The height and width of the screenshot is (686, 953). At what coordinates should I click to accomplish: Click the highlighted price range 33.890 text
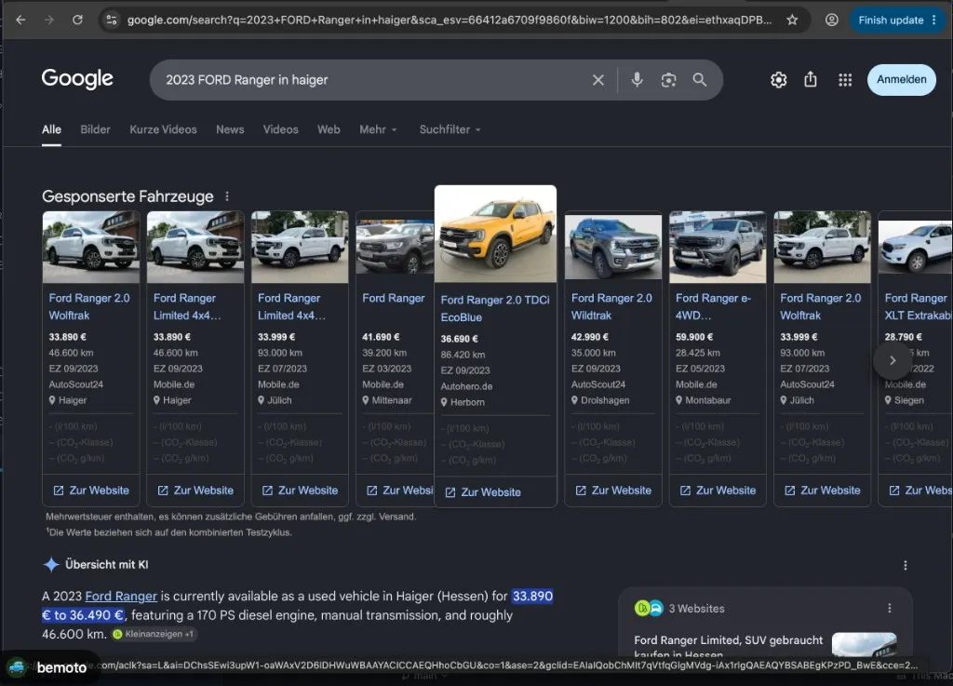coord(532,596)
